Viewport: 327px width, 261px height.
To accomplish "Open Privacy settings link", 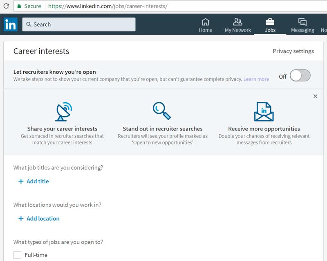I will click(293, 51).
